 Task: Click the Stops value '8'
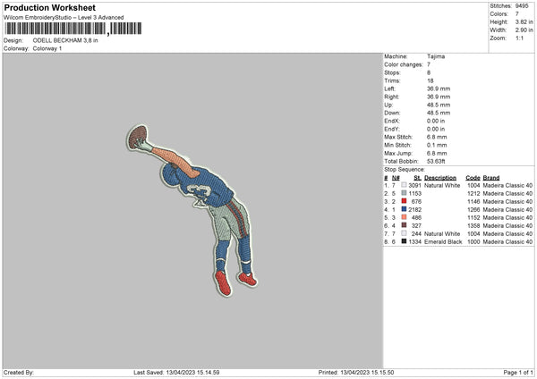429,72
